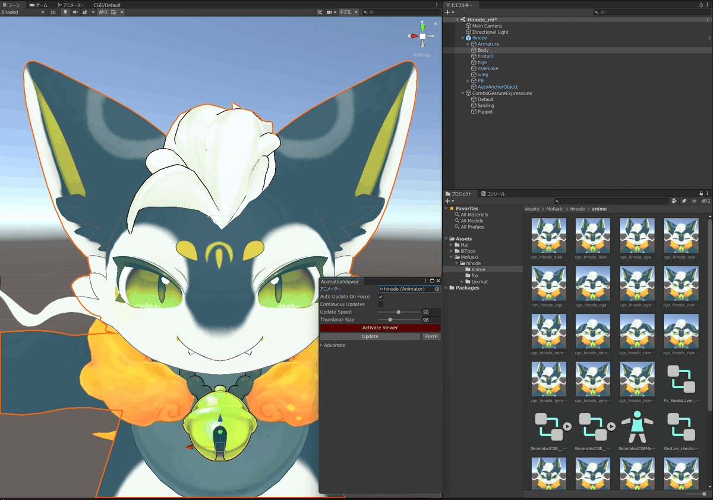Select the プロジェクト (Project) tab
Viewport: 713px width, 500px height.
coord(458,194)
